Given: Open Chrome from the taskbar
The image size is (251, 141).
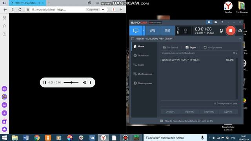Looking at the screenshot, I should pyautogui.click(x=37, y=137).
